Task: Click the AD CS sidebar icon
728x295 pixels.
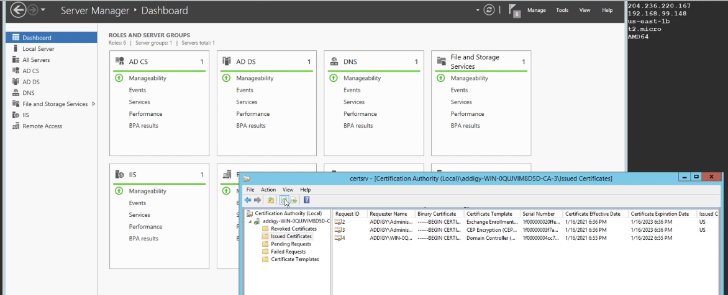Action: [x=16, y=71]
